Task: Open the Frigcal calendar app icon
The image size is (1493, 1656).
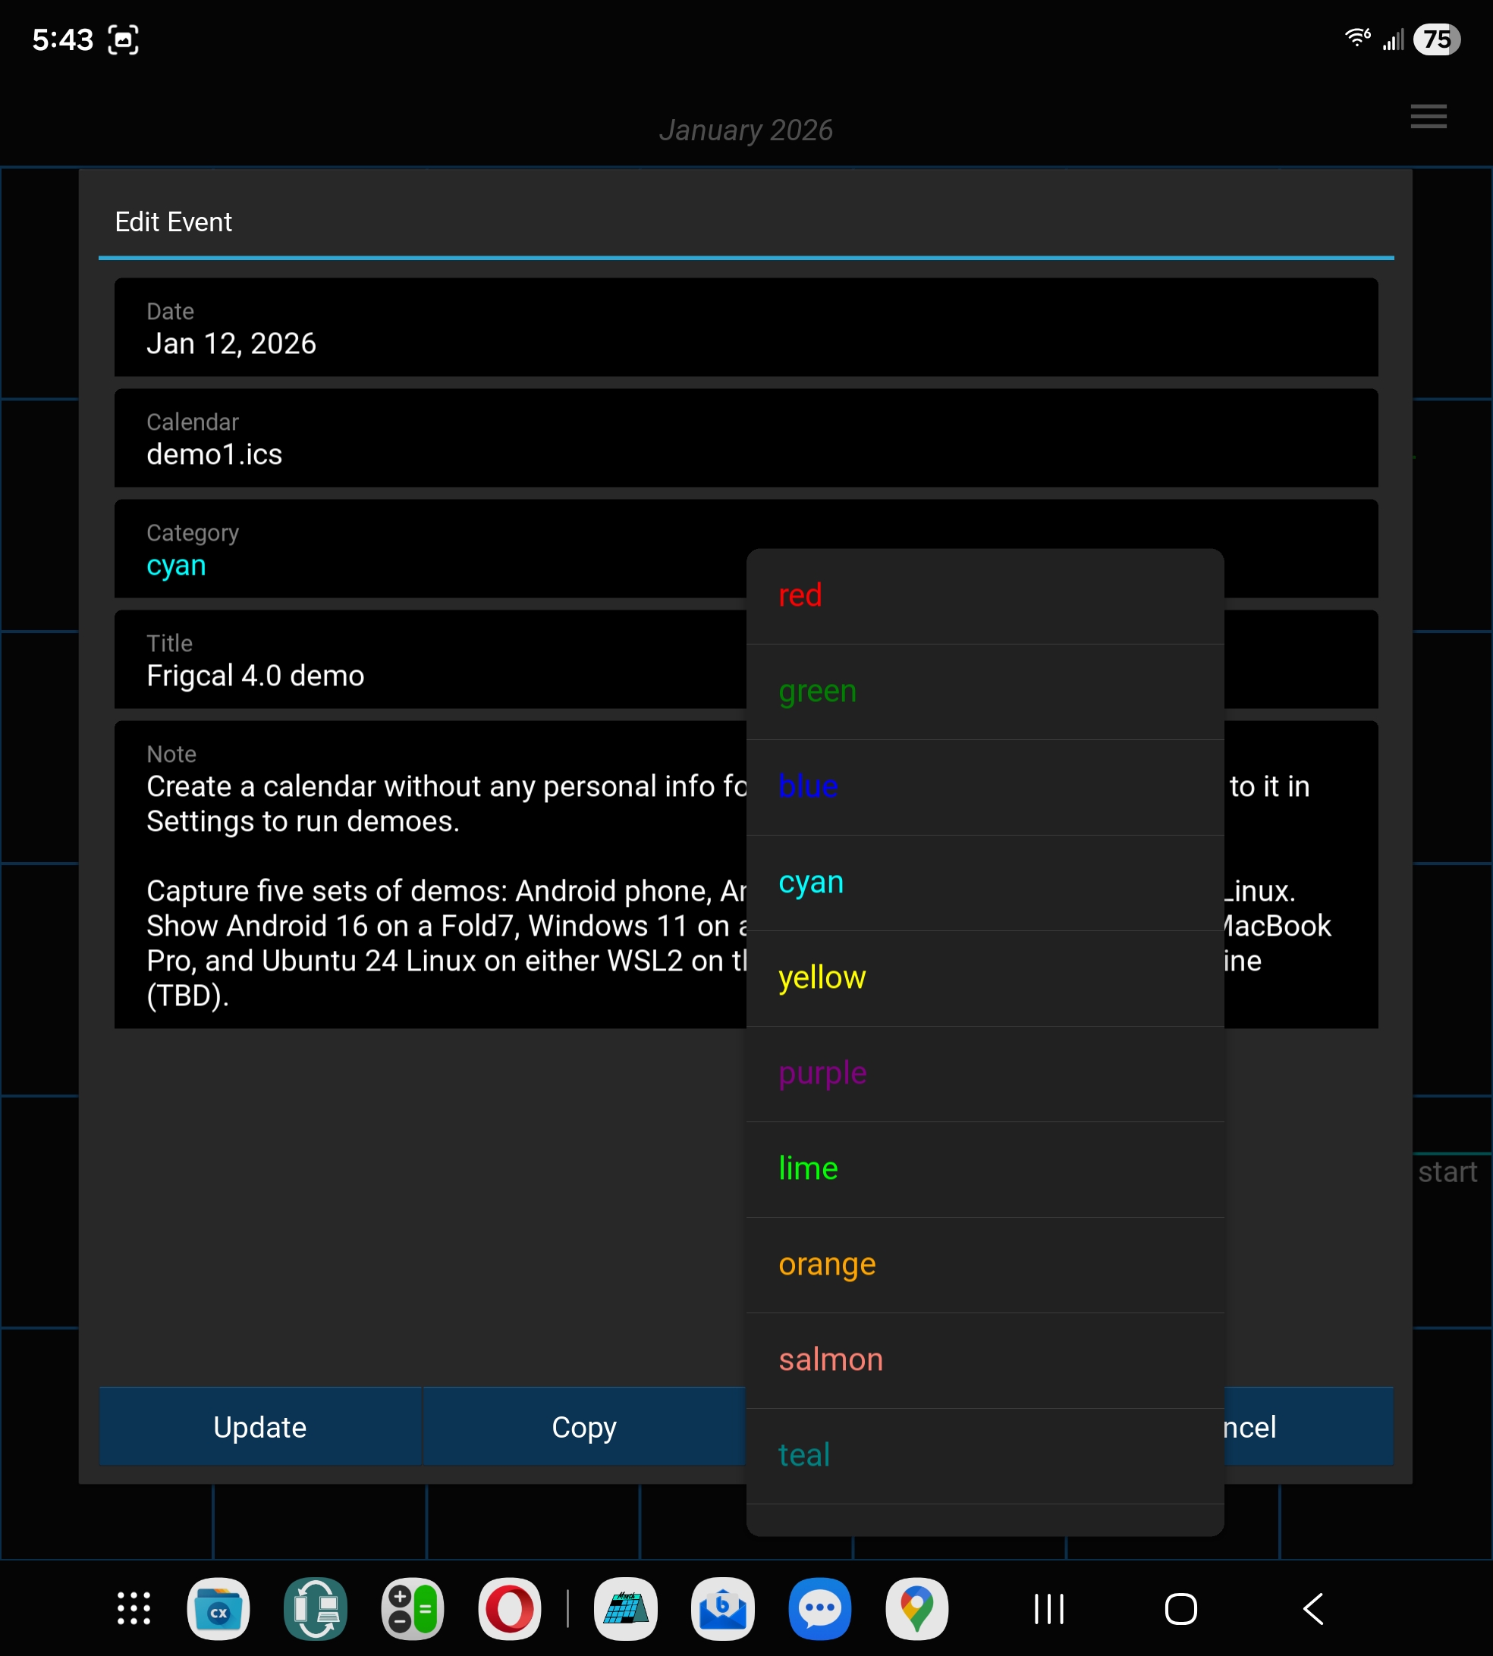Action: (626, 1608)
